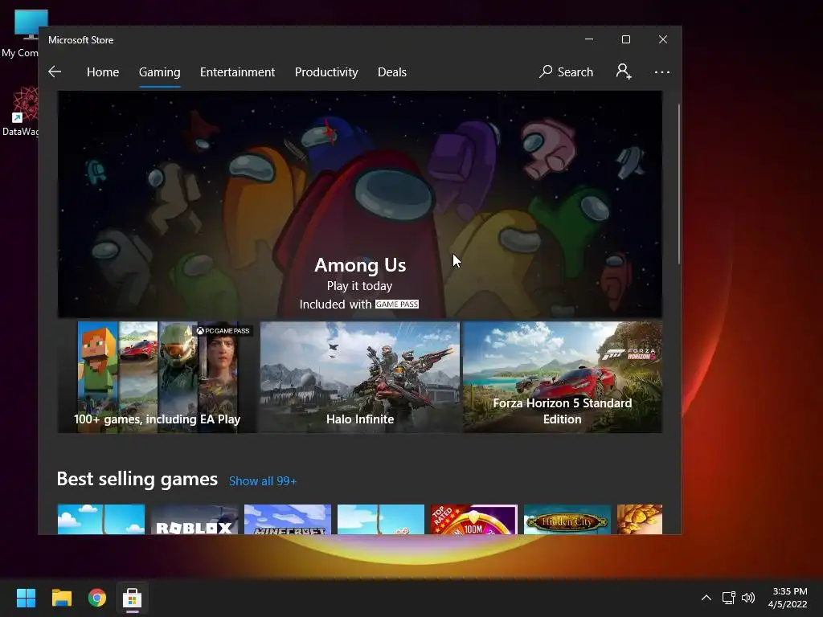Open Search in Microsoft Store
The image size is (823, 617).
tap(567, 72)
